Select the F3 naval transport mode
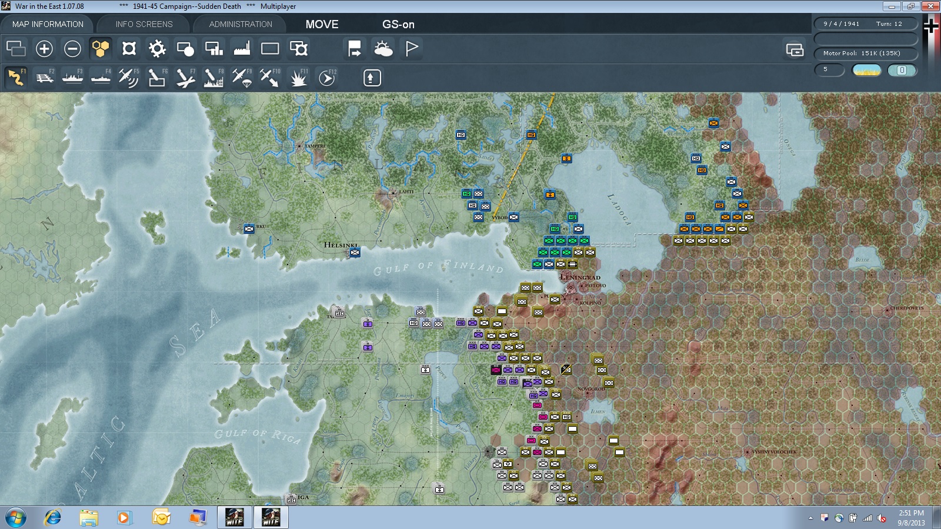The height and width of the screenshot is (529, 941). [73, 78]
